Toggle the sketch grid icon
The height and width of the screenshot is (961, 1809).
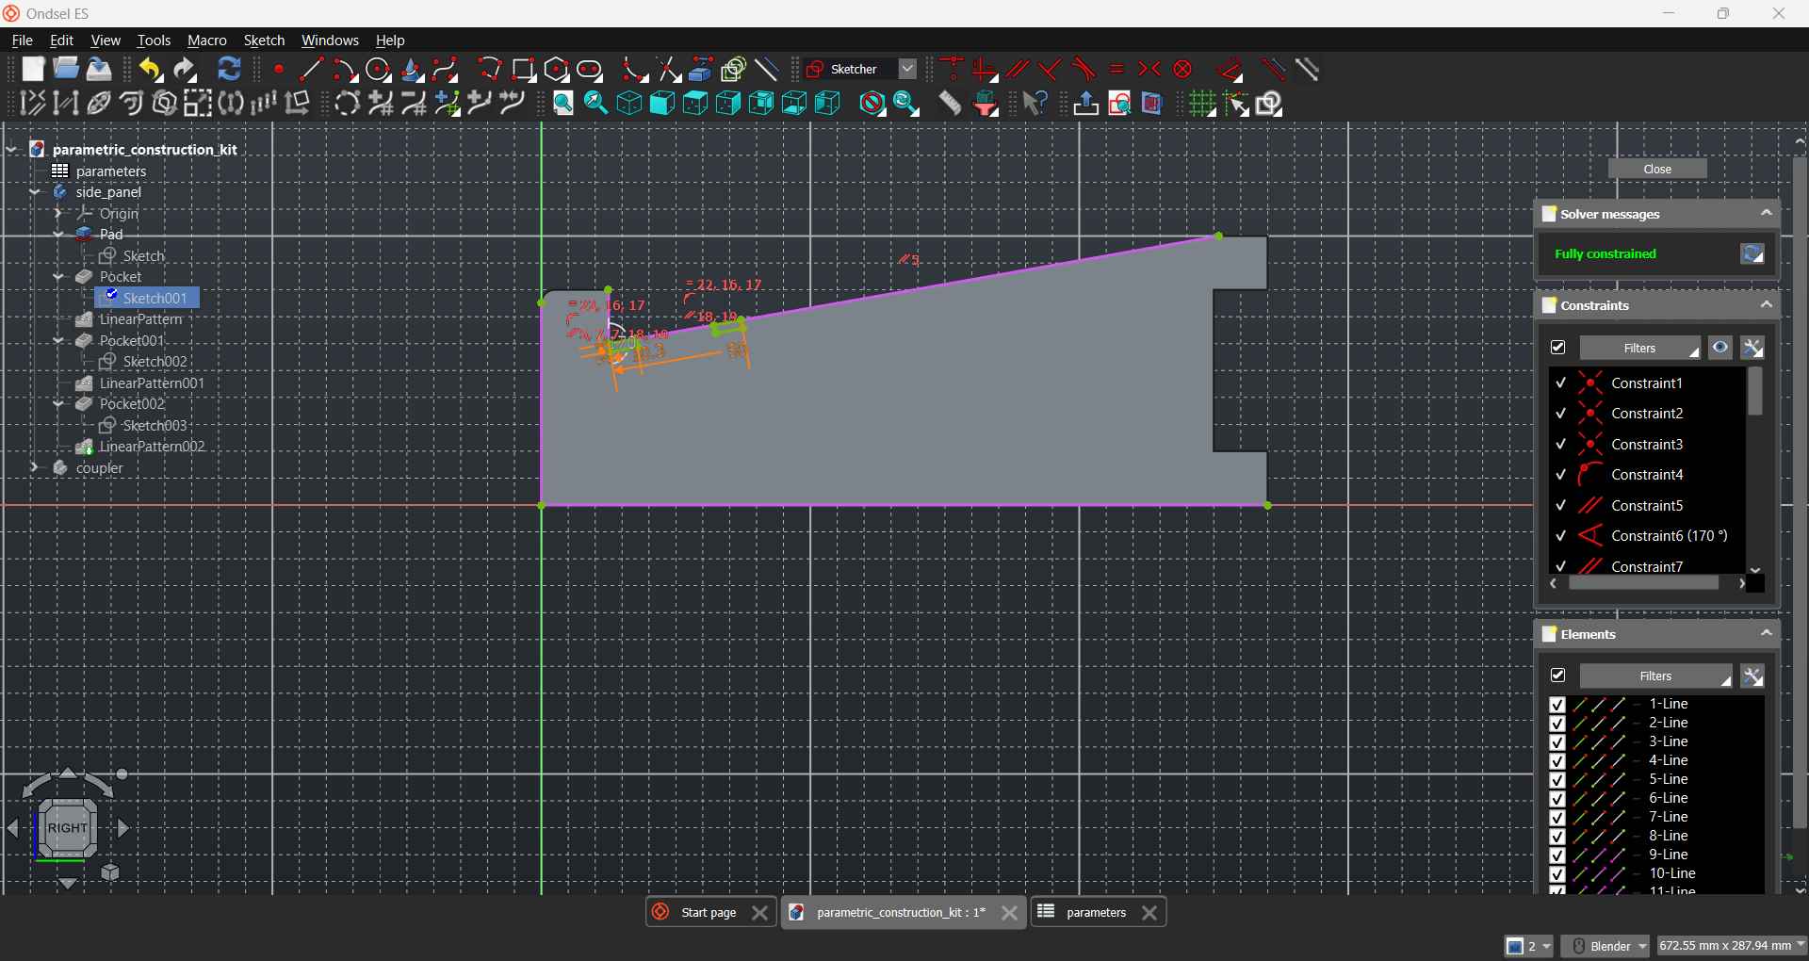pyautogui.click(x=1202, y=104)
